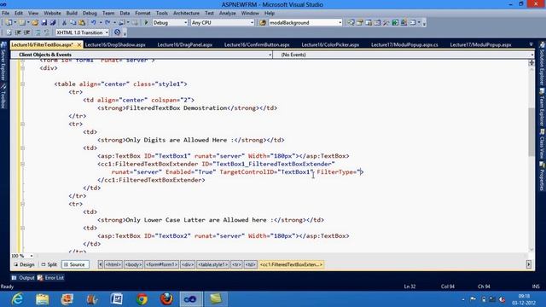Open the Build menu
546x307 pixels.
pyautogui.click(x=72, y=13)
